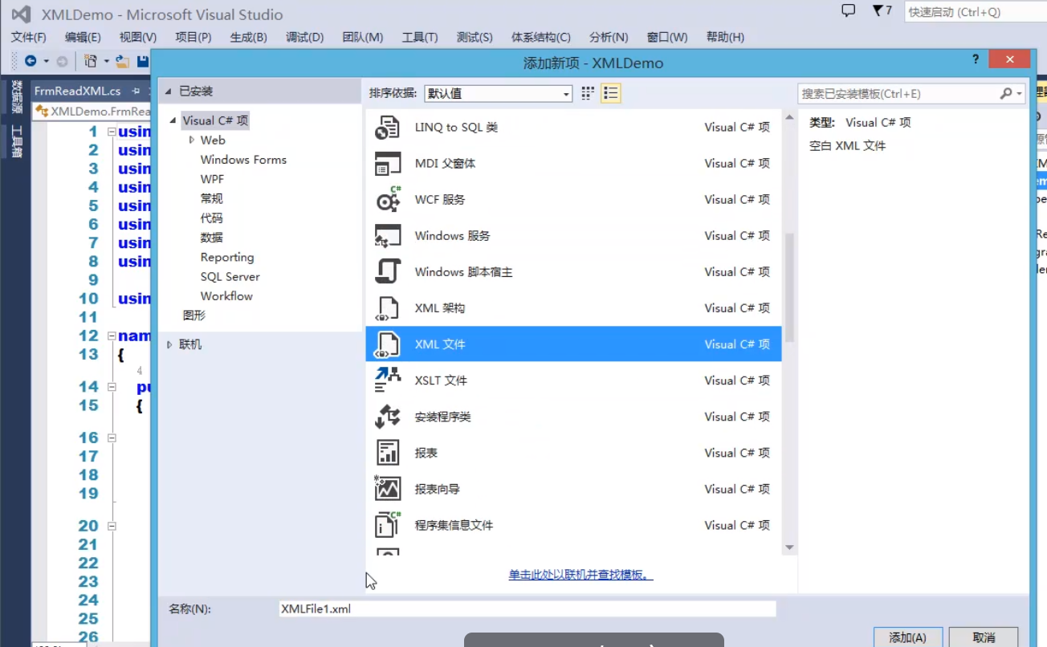Viewport: 1047px width, 647px height.
Task: Click the navigate forward toolbar arrow
Action: coord(62,61)
